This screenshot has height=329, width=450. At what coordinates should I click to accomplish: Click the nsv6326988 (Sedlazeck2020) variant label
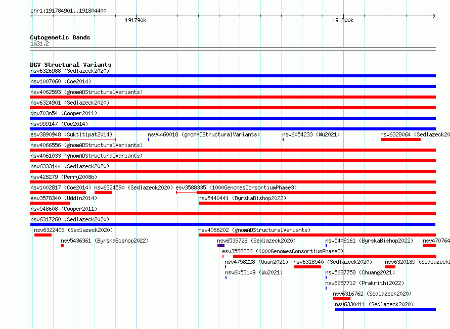pos(70,71)
